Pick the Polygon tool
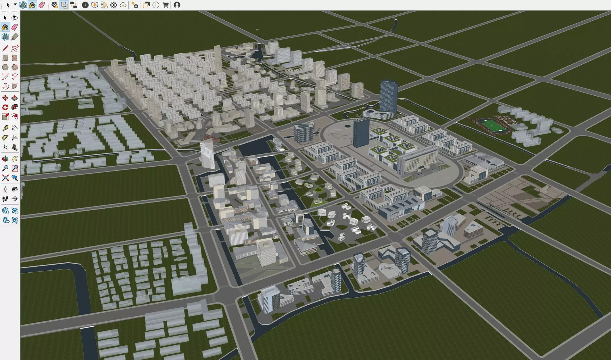This screenshot has height=360, width=611. click(x=14, y=67)
